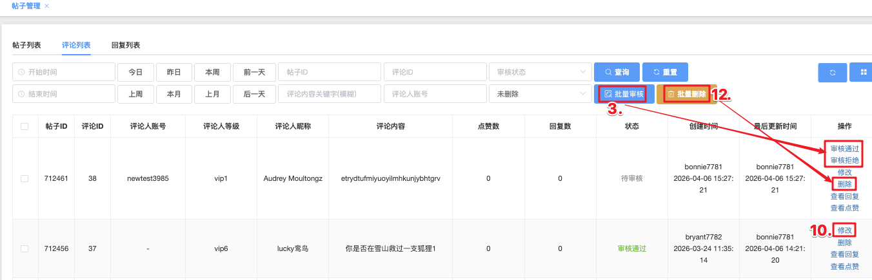The width and height of the screenshot is (872, 280).
Task: Check the checkbox for post 712461 row
Action: click(25, 178)
